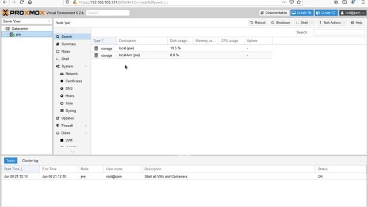
Task: Open the Firefox hamburger menu
Action: [x=363, y=2]
